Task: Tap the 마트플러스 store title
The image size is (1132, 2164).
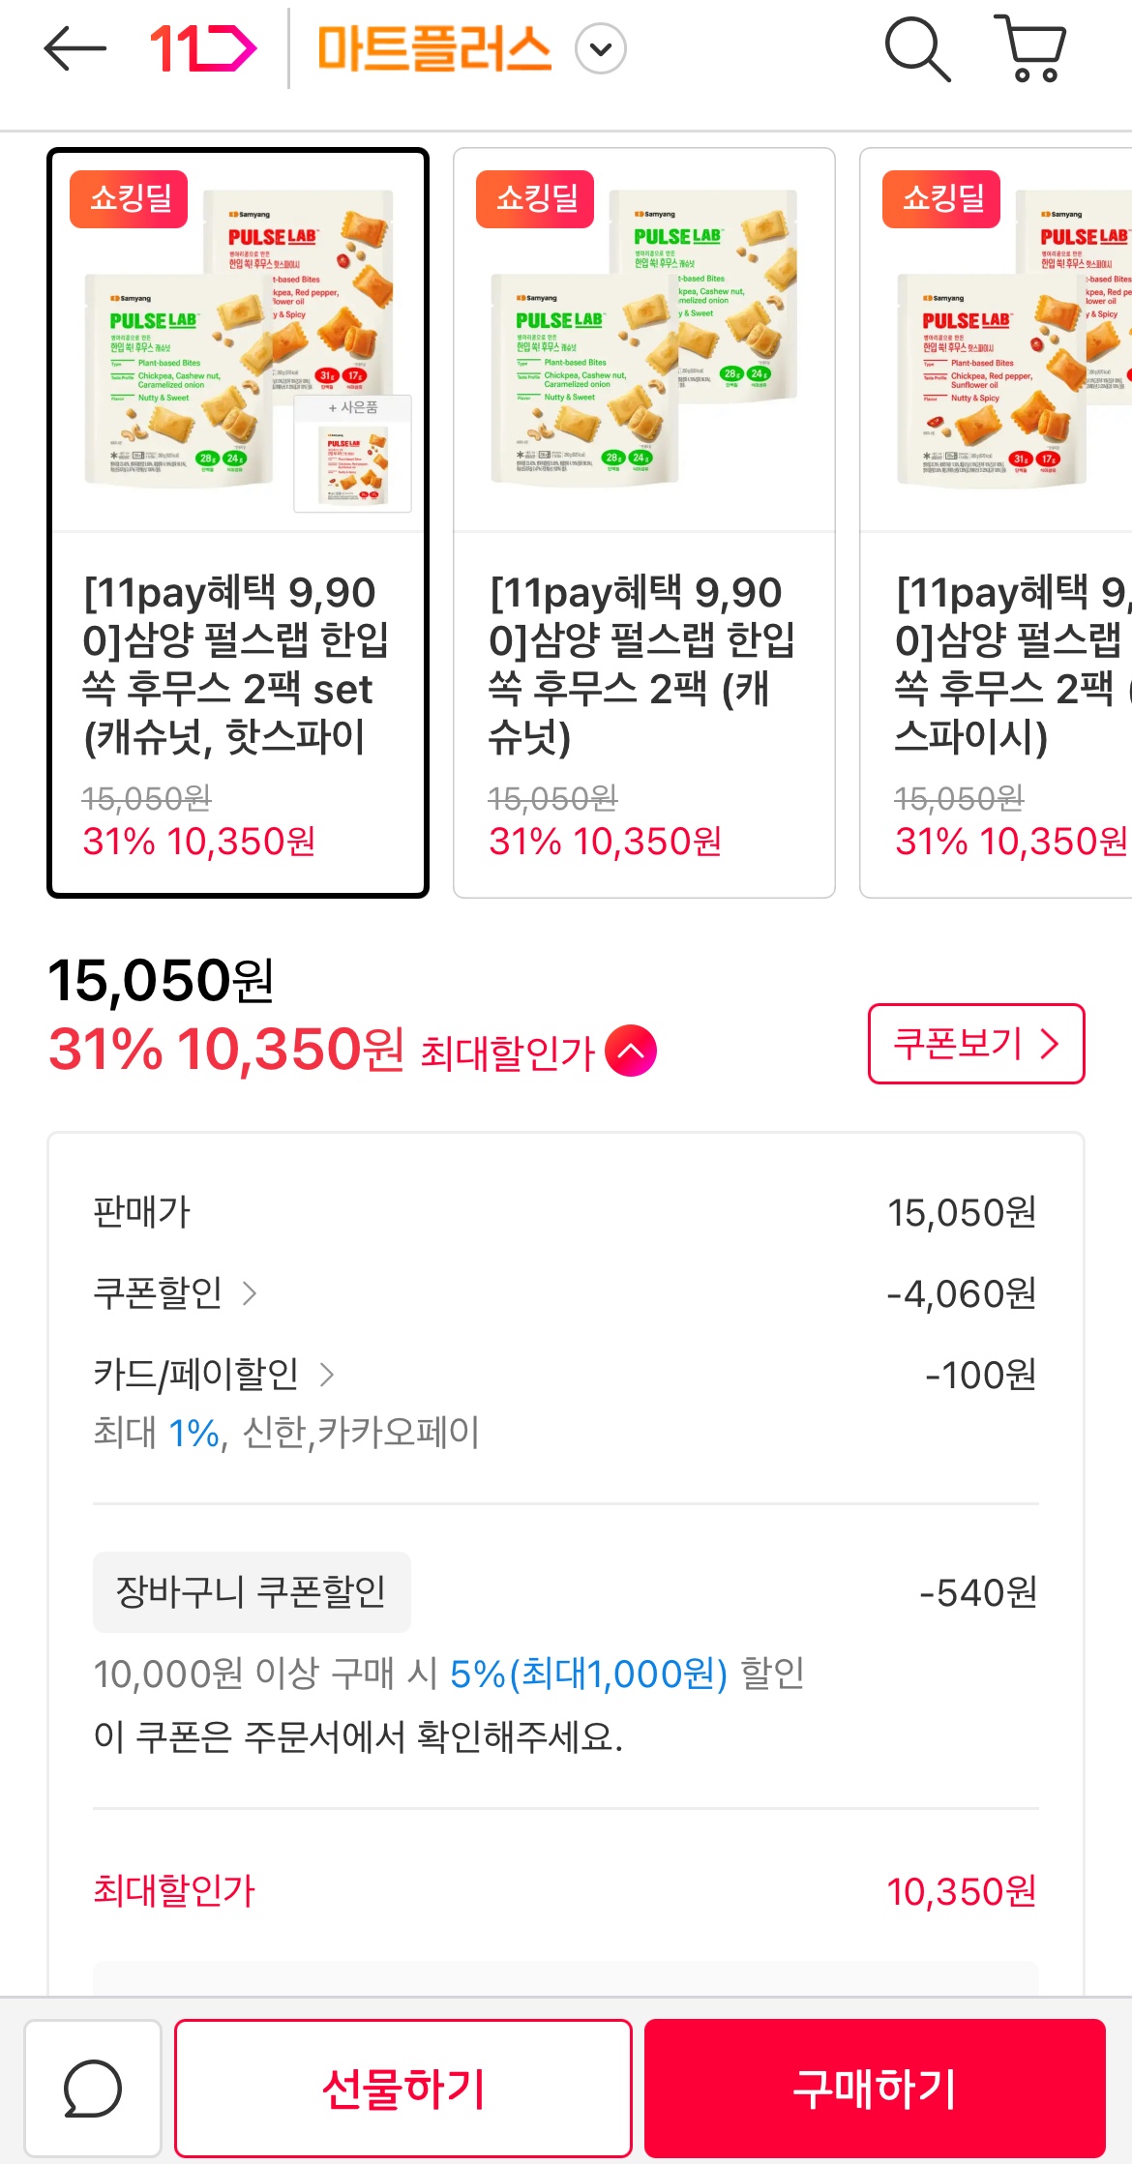Action: (x=434, y=49)
